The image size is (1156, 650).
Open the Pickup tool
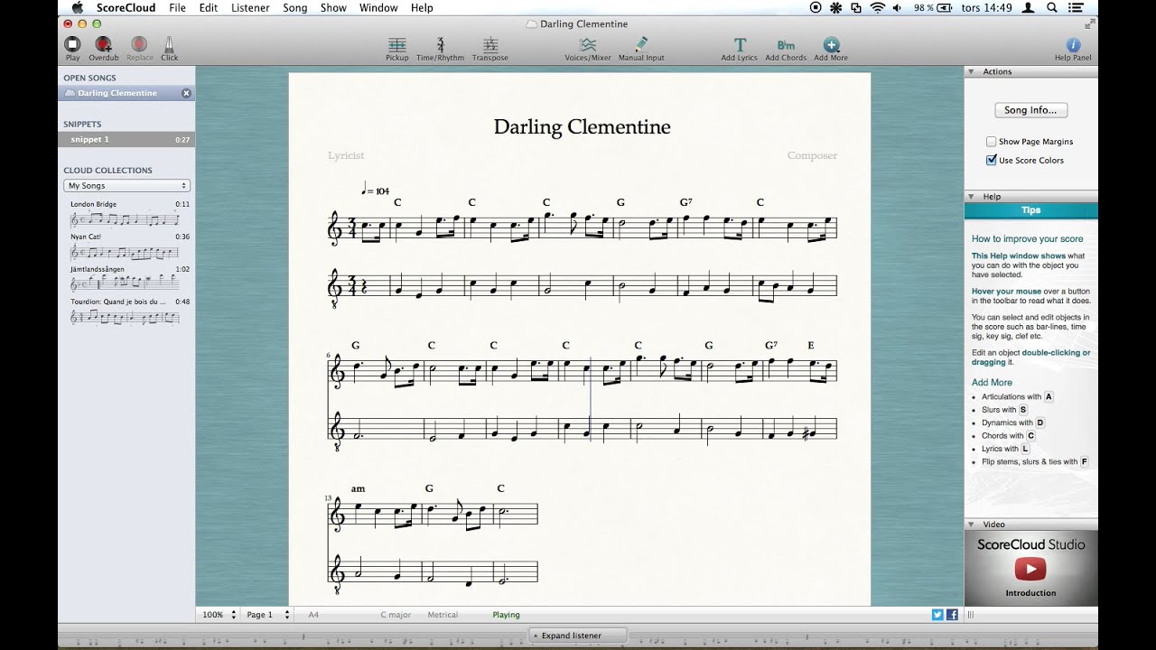[x=397, y=49]
